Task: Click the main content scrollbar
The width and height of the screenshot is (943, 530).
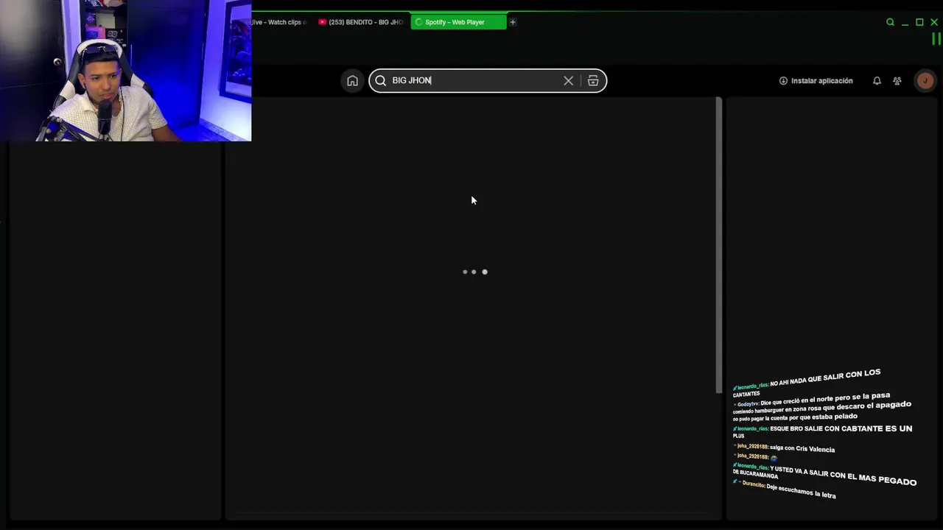Action: [x=719, y=245]
